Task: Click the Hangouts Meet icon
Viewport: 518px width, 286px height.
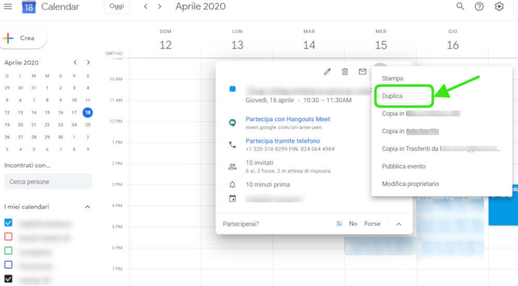Action: [233, 122]
